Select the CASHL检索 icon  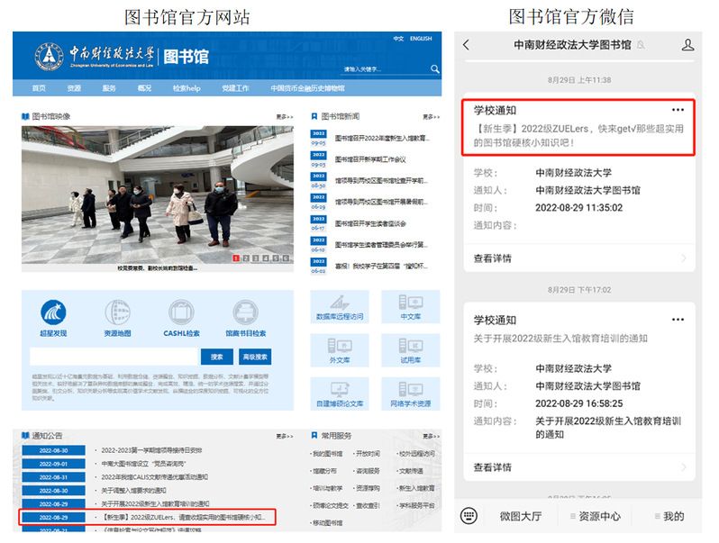181,312
